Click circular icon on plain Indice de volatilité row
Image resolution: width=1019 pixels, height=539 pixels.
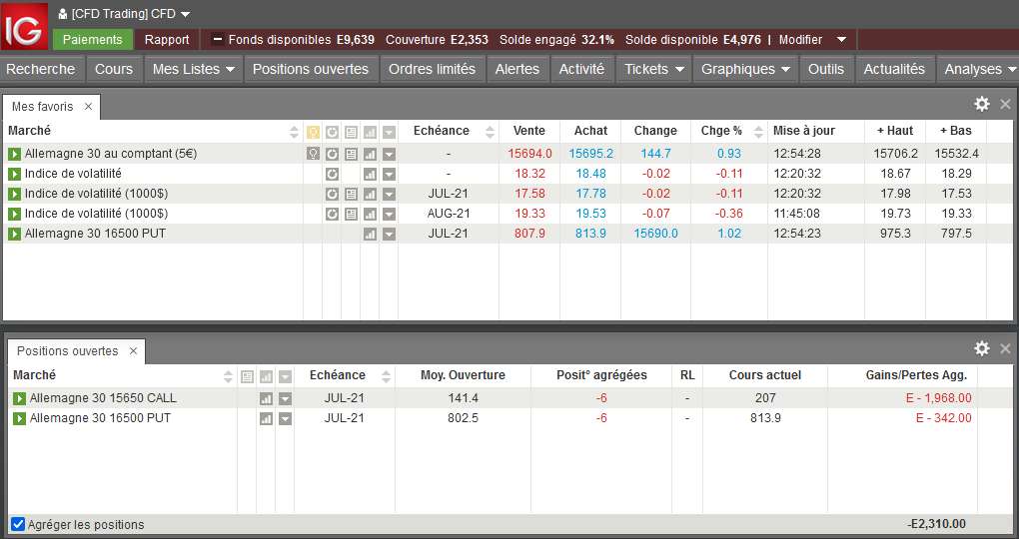[332, 174]
